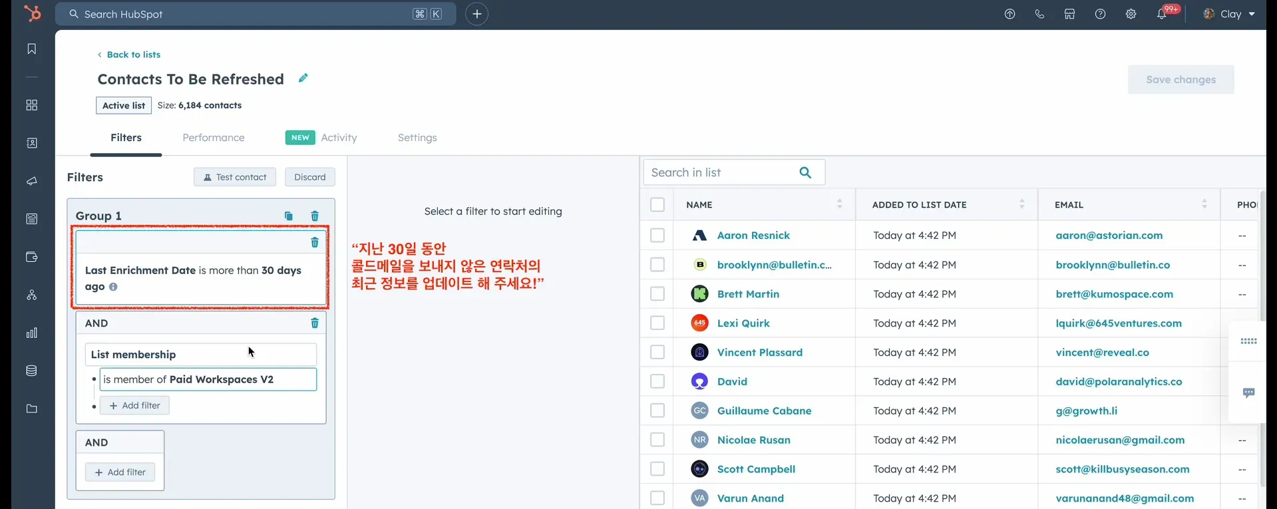The width and height of the screenshot is (1277, 509).
Task: Tick the checkbox for Aaron Resnick
Action: pos(657,236)
